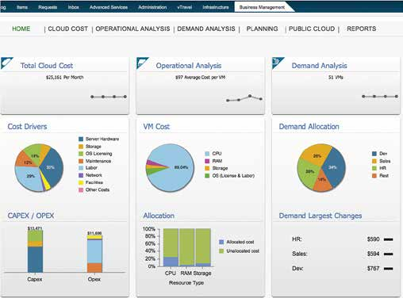Click the Network legend swatch
Screen dimensions: 403x298
point(81,175)
